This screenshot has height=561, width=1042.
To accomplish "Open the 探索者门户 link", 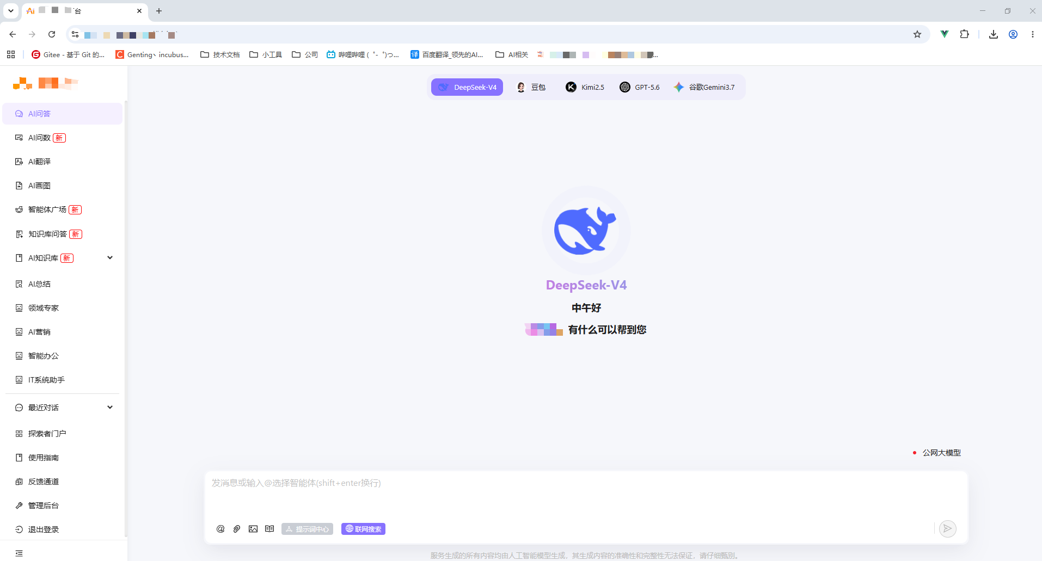I will click(63, 434).
